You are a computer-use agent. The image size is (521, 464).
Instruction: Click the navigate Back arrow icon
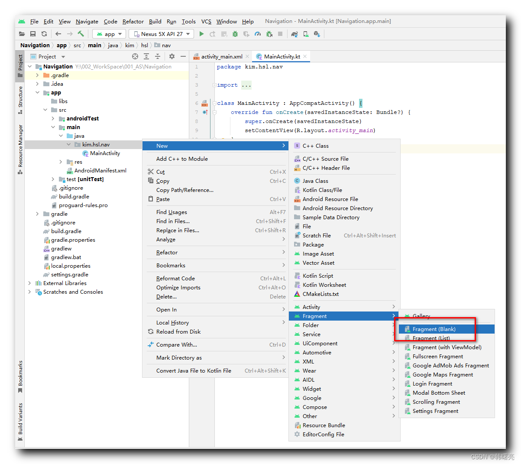(58, 34)
